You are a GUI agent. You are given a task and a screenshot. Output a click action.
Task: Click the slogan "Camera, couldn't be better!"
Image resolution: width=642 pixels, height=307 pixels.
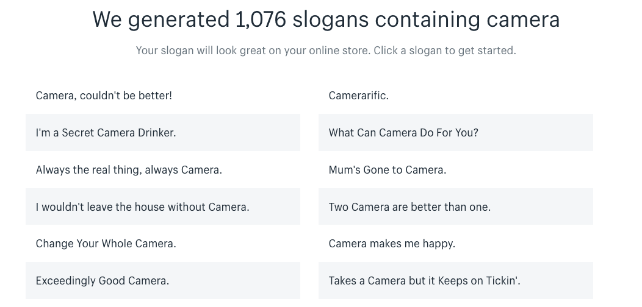pos(104,96)
